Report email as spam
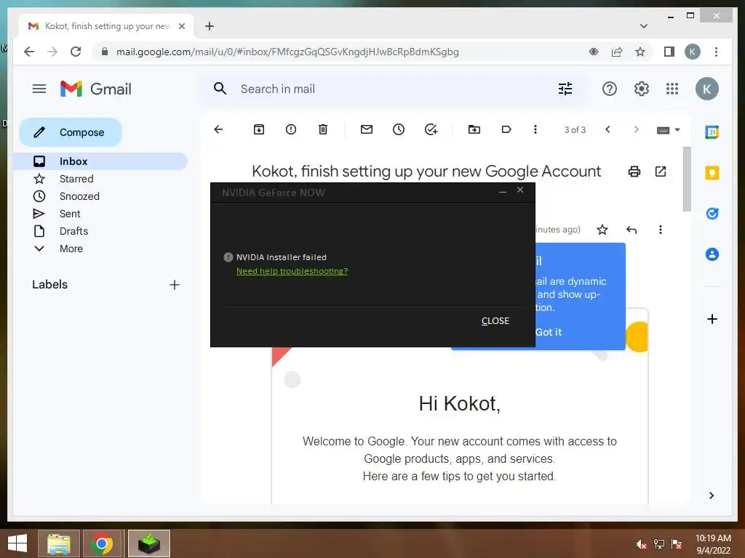 [x=291, y=129]
